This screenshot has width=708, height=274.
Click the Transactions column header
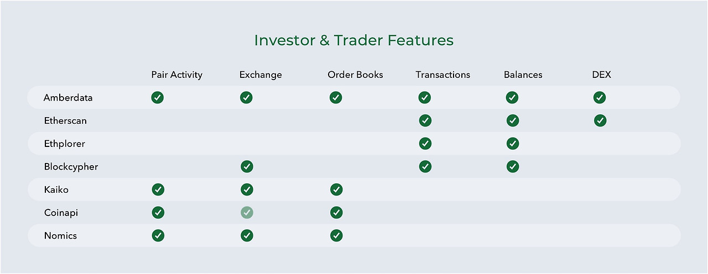(x=442, y=75)
